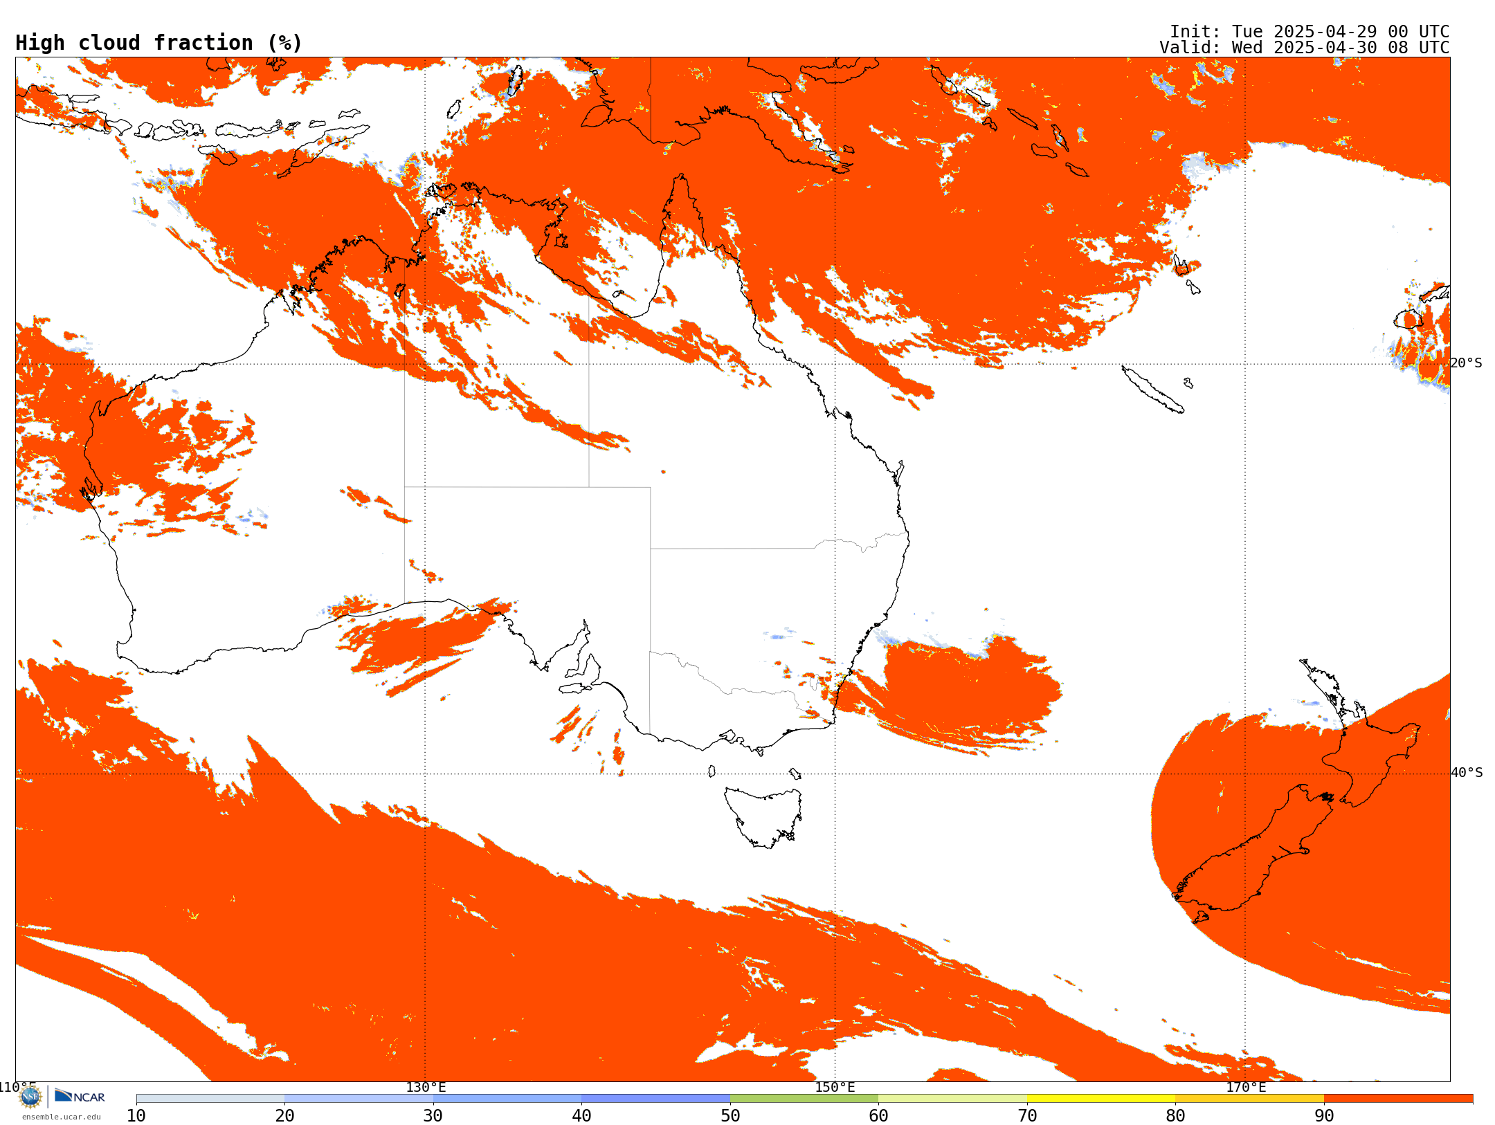Click the 20-30 light blue colorbar segment

pyautogui.click(x=359, y=1099)
